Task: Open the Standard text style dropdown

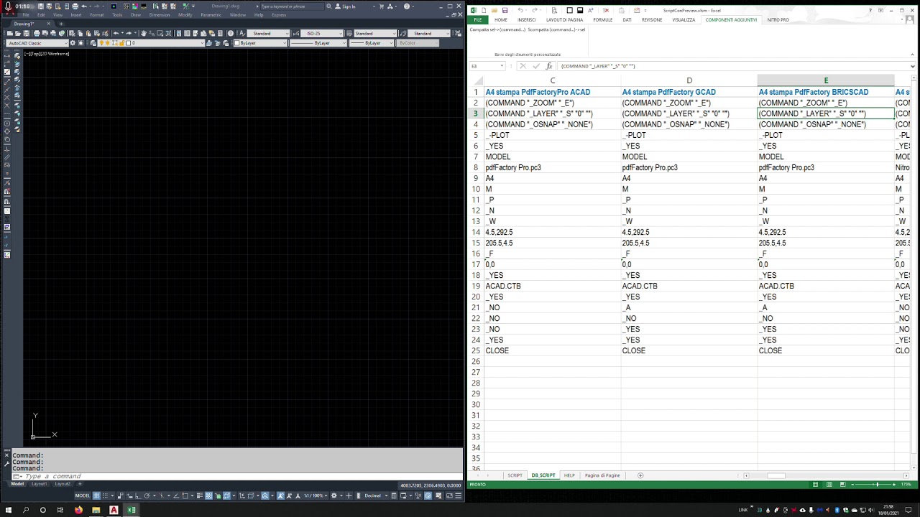Action: click(x=270, y=33)
